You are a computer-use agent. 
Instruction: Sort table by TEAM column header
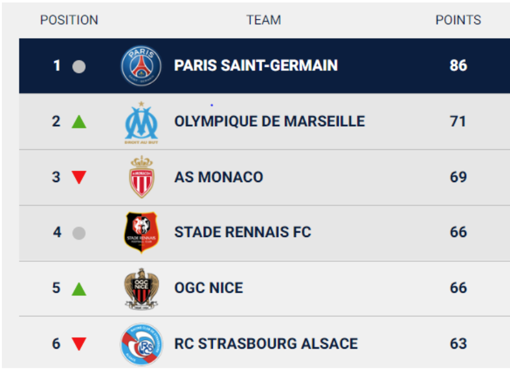point(264,20)
